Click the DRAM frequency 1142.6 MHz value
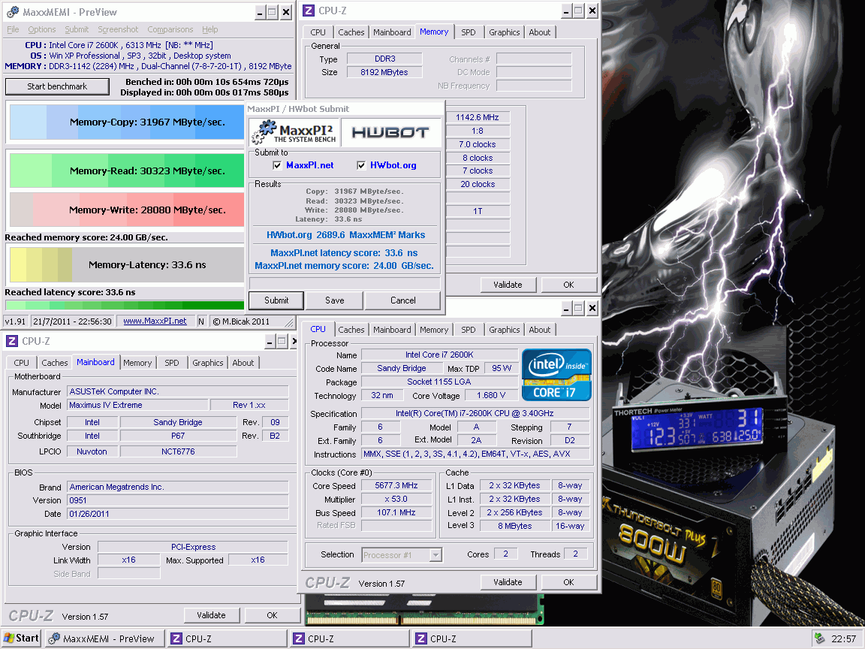Screen dimensions: 865x649 478,117
